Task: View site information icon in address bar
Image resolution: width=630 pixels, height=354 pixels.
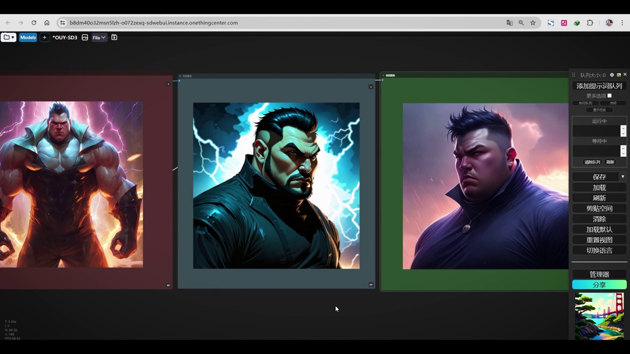Action: [62, 23]
